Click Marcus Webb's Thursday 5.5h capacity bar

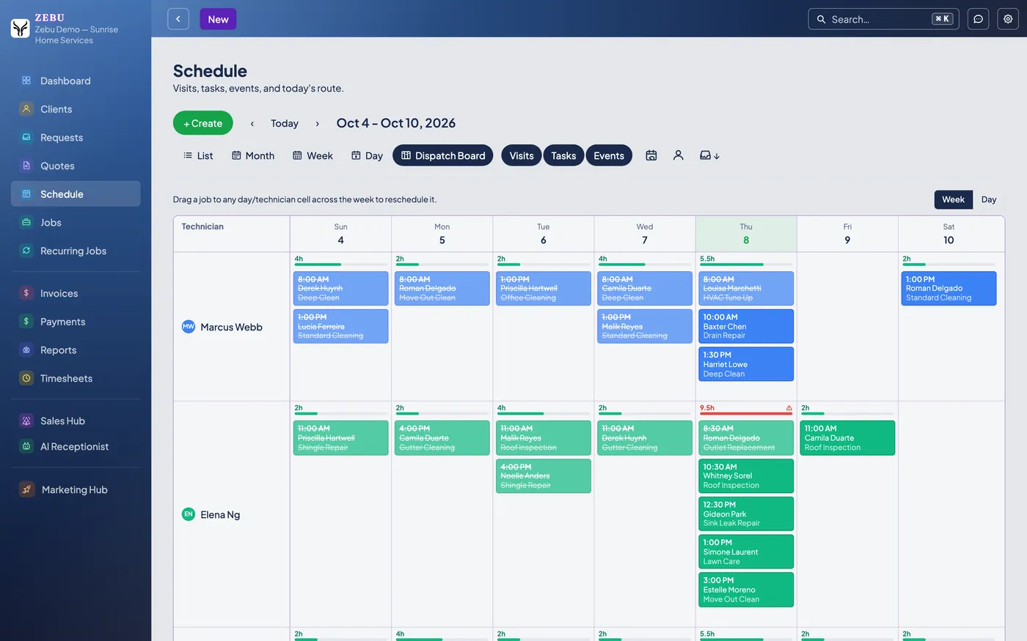[x=746, y=264]
